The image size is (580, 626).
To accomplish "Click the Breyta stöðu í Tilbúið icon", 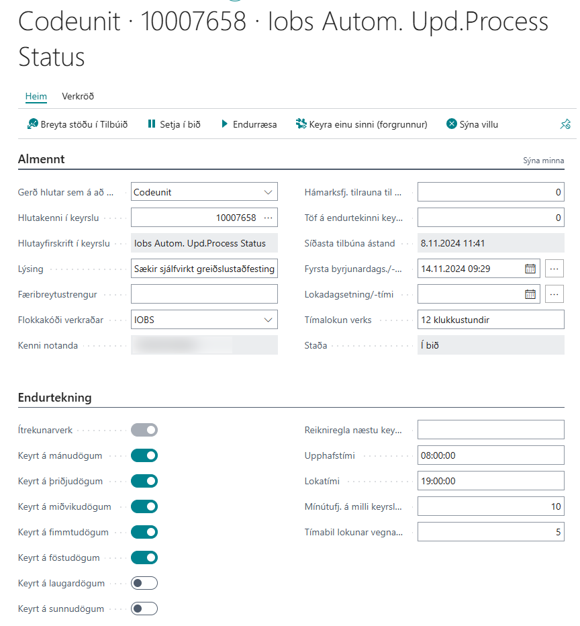I will (x=32, y=124).
